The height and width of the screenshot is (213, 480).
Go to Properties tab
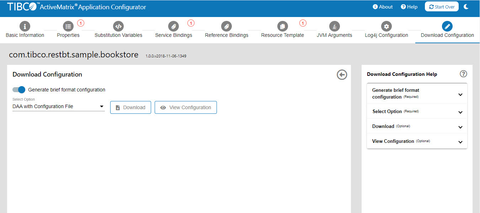68,35
